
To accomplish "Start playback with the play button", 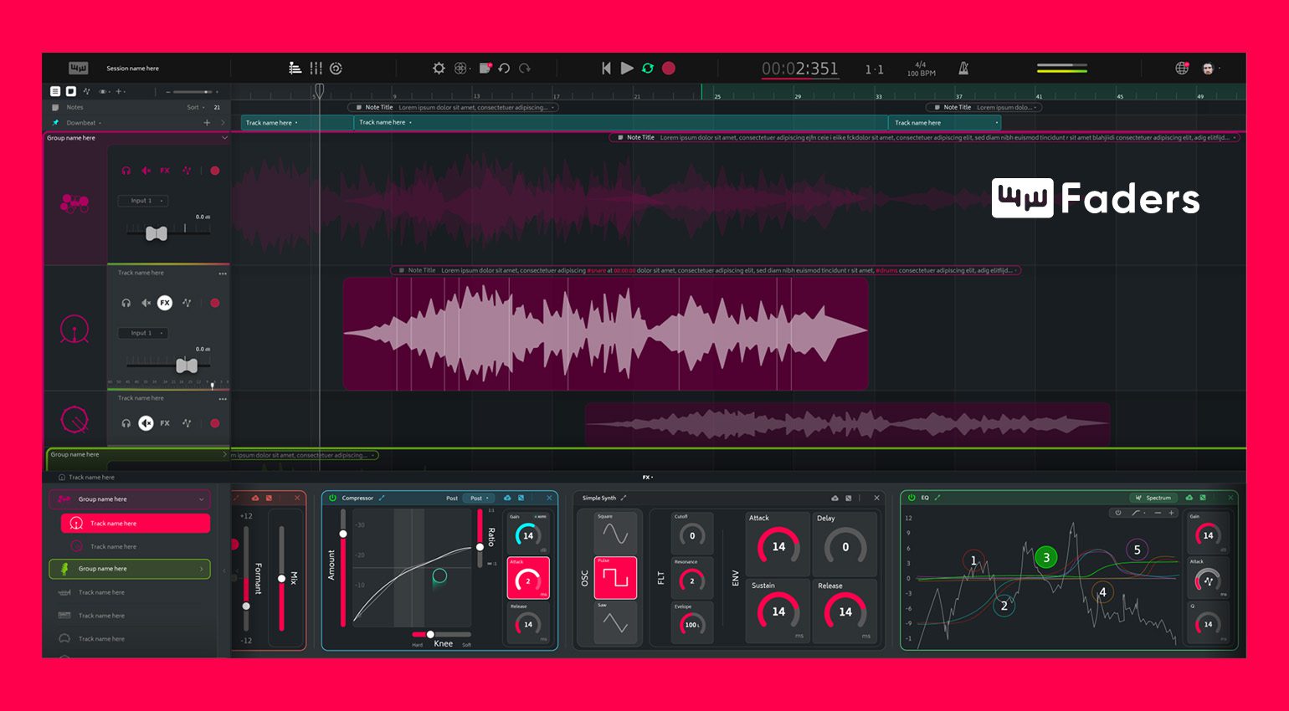I will [x=627, y=69].
